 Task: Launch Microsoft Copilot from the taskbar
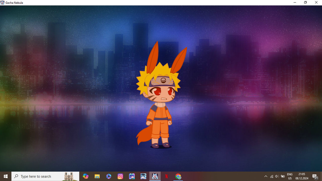point(86,176)
